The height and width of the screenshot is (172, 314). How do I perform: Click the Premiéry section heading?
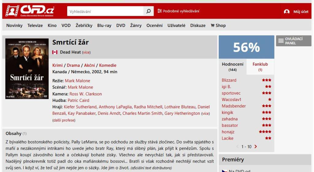click(x=233, y=159)
